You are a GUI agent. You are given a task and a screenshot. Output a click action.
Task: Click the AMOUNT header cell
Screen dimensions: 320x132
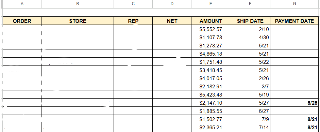210,21
